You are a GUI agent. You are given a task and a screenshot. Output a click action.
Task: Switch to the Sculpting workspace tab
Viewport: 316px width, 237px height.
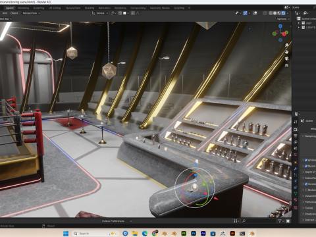point(39,8)
